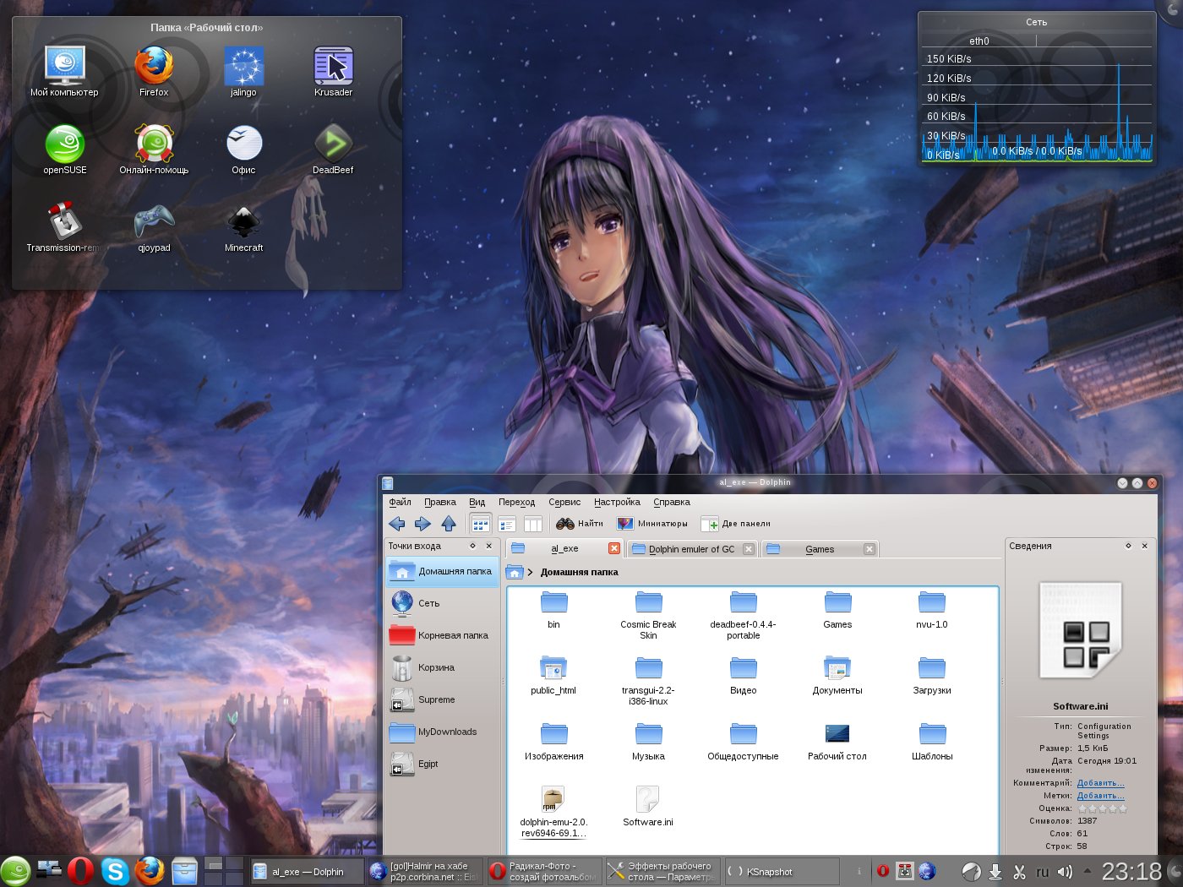Click the Software.ini preview thumbnail

click(x=1081, y=630)
